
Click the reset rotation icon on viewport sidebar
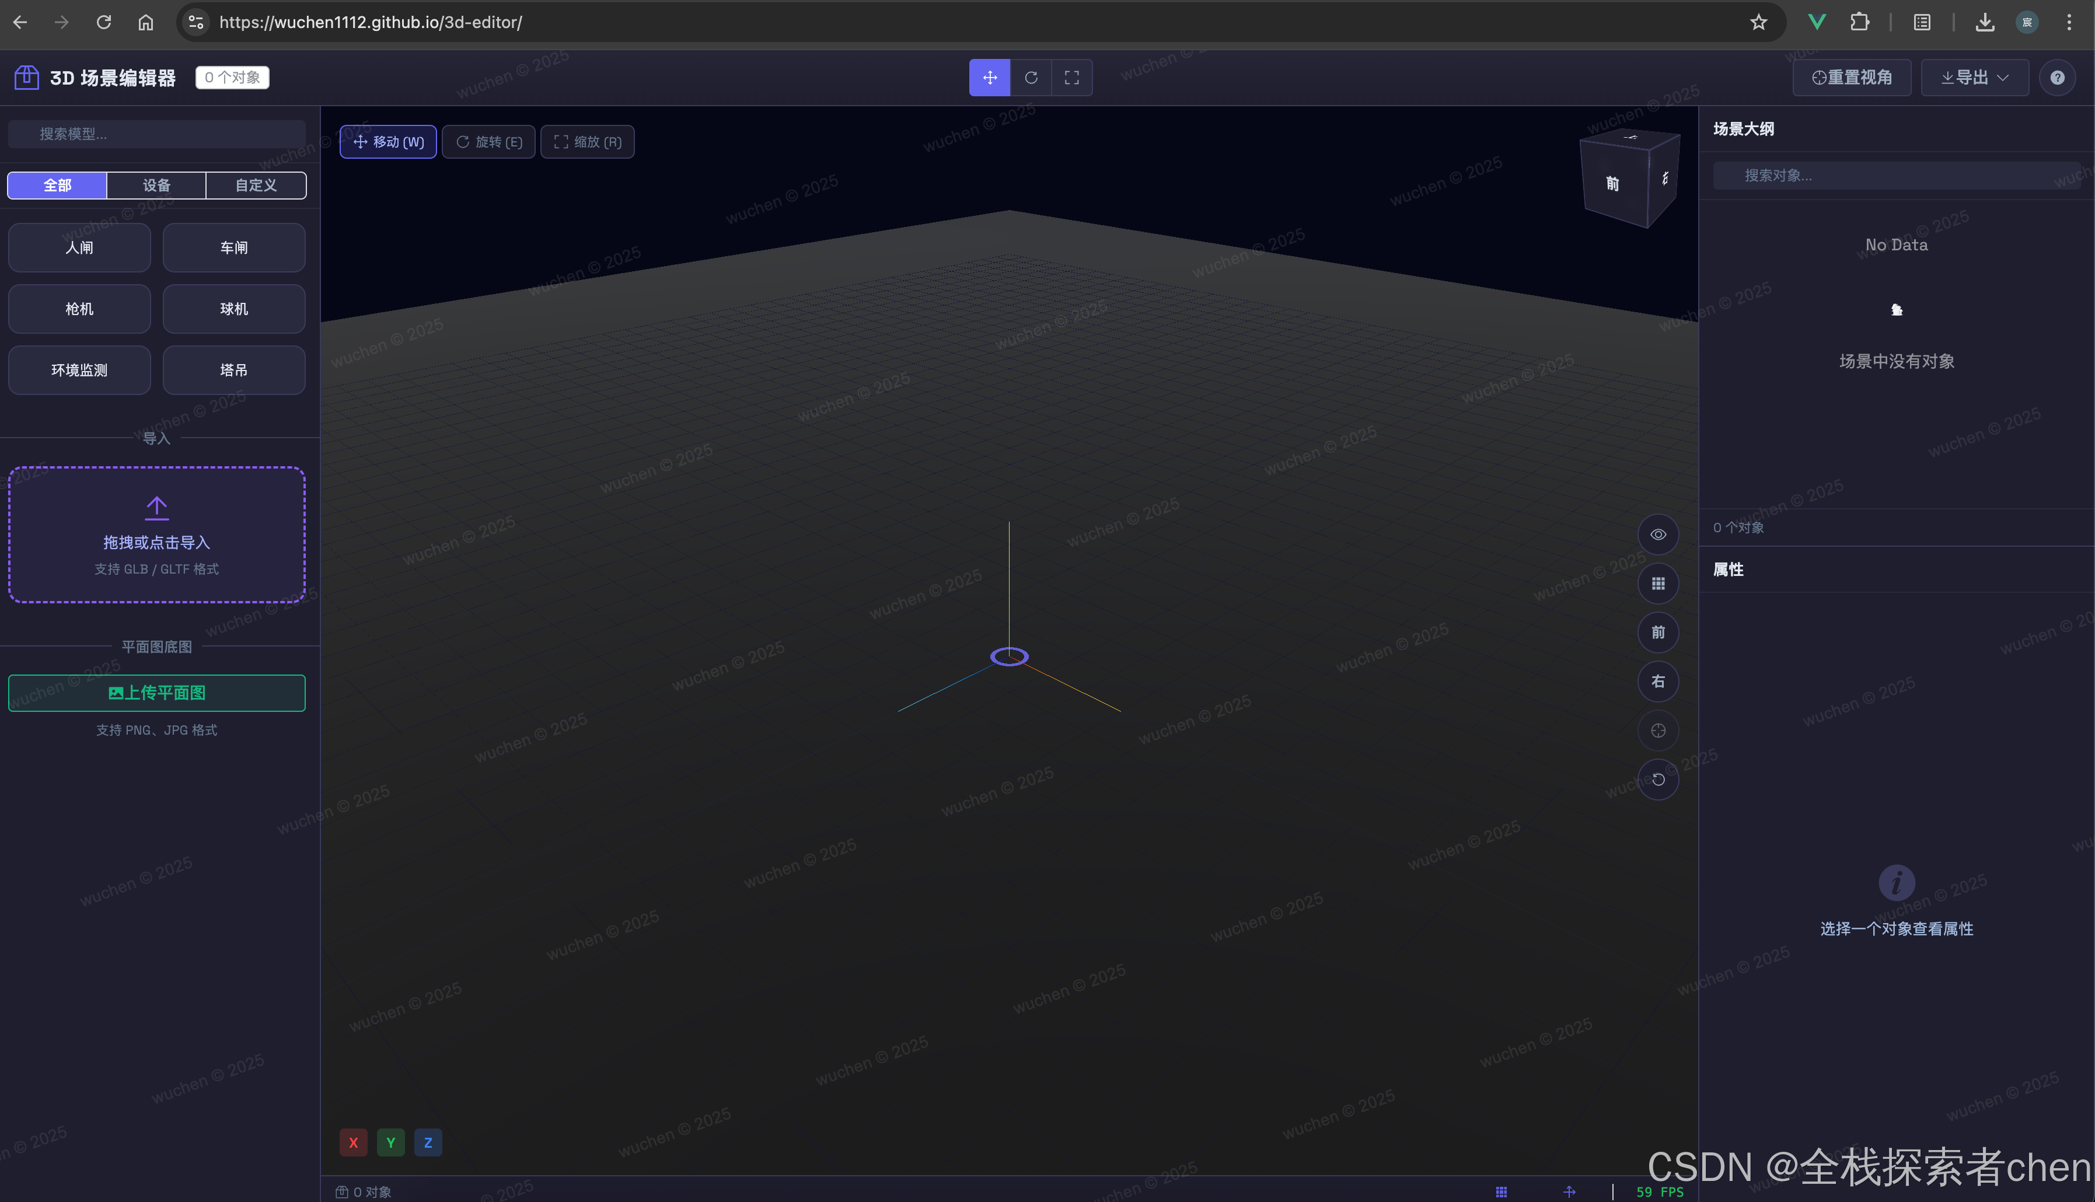click(1658, 780)
